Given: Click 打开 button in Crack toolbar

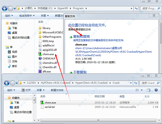Looking at the screenshot, I should [x=26, y=90].
